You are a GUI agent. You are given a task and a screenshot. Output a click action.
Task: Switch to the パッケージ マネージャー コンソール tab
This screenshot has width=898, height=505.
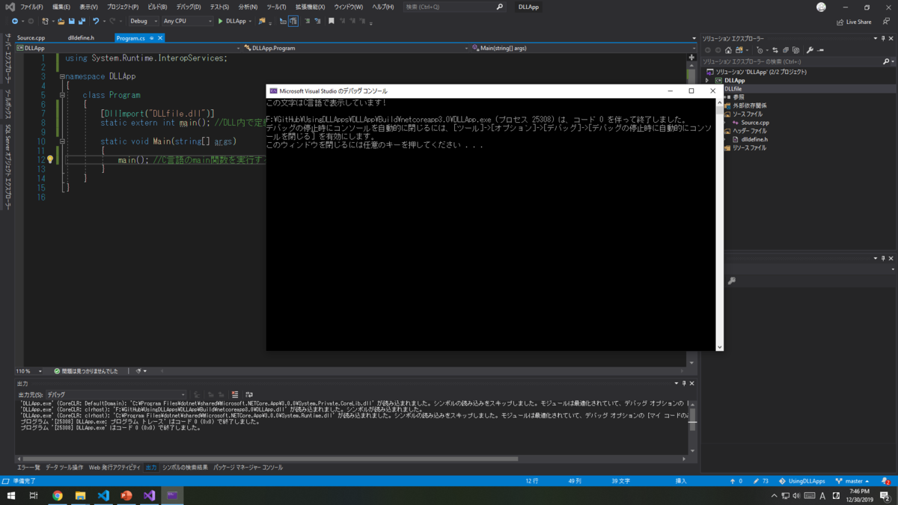248,468
